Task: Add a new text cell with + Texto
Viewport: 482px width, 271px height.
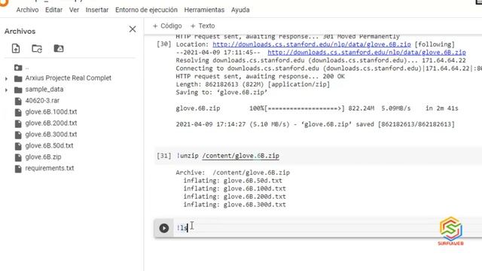Action: pyautogui.click(x=203, y=26)
